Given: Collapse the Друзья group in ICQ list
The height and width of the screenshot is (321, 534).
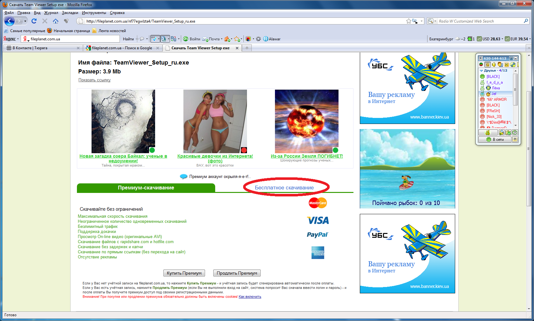Looking at the screenshot, I should [x=481, y=71].
